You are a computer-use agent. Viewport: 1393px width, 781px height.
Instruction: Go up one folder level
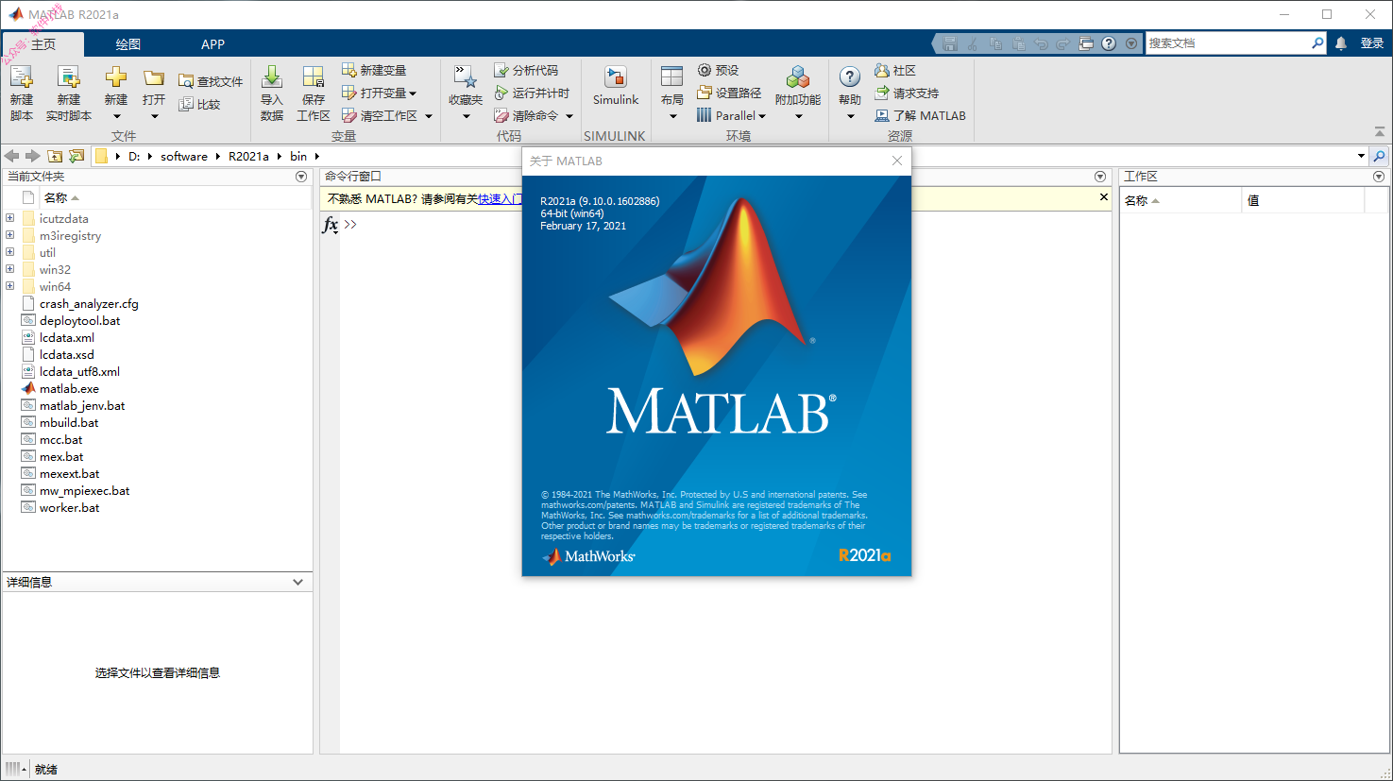(55, 156)
